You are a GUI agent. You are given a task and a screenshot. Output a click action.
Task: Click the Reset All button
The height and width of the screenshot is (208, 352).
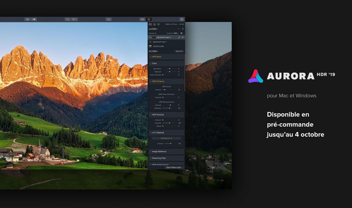click(x=179, y=51)
